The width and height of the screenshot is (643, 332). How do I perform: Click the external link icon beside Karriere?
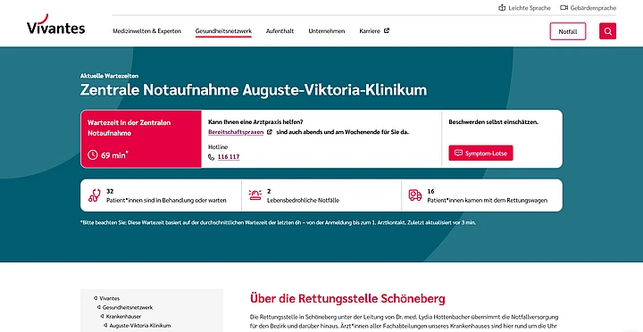pos(387,30)
